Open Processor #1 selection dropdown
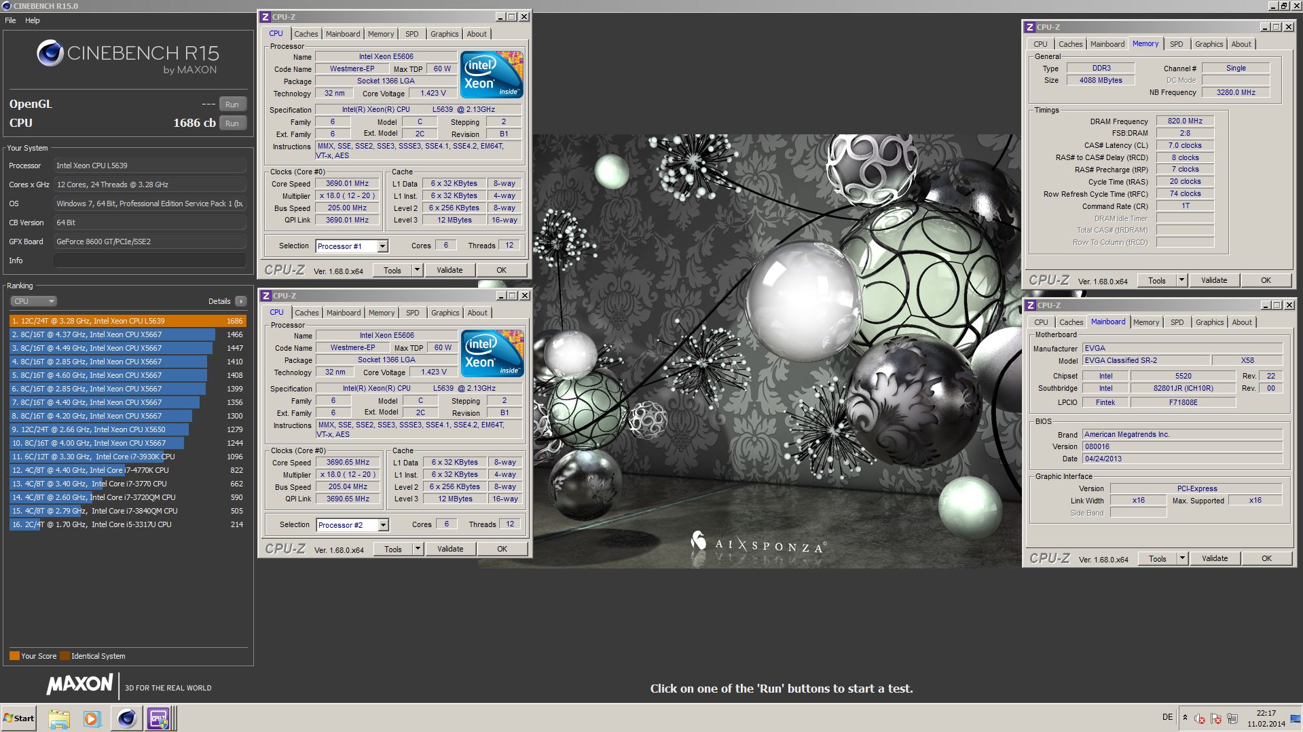1303x732 pixels. [x=383, y=246]
